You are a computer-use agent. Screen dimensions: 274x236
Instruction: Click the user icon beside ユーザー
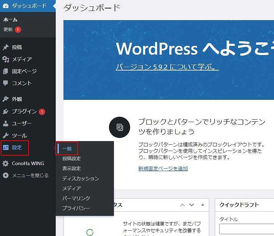pos(6,123)
